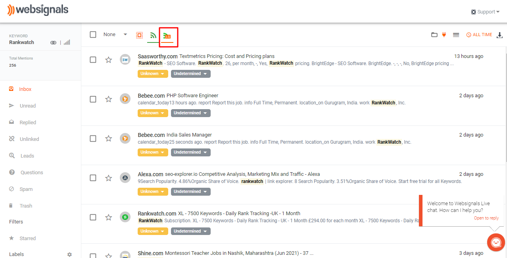Screen dimensions: 507x258
Task: Open Bebee.com PHP Software Engineer mention
Action: (x=178, y=95)
